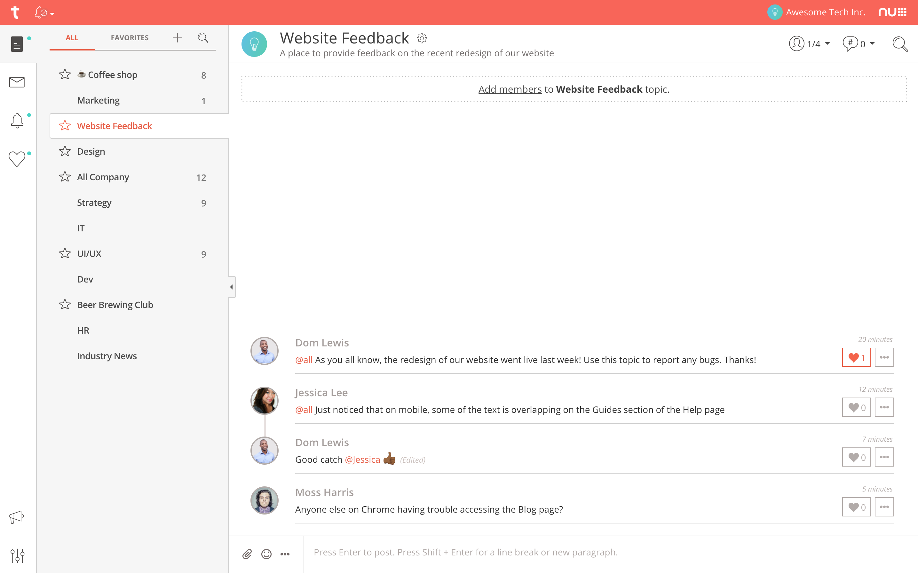Open the All Company topic
The width and height of the screenshot is (918, 573).
103,177
